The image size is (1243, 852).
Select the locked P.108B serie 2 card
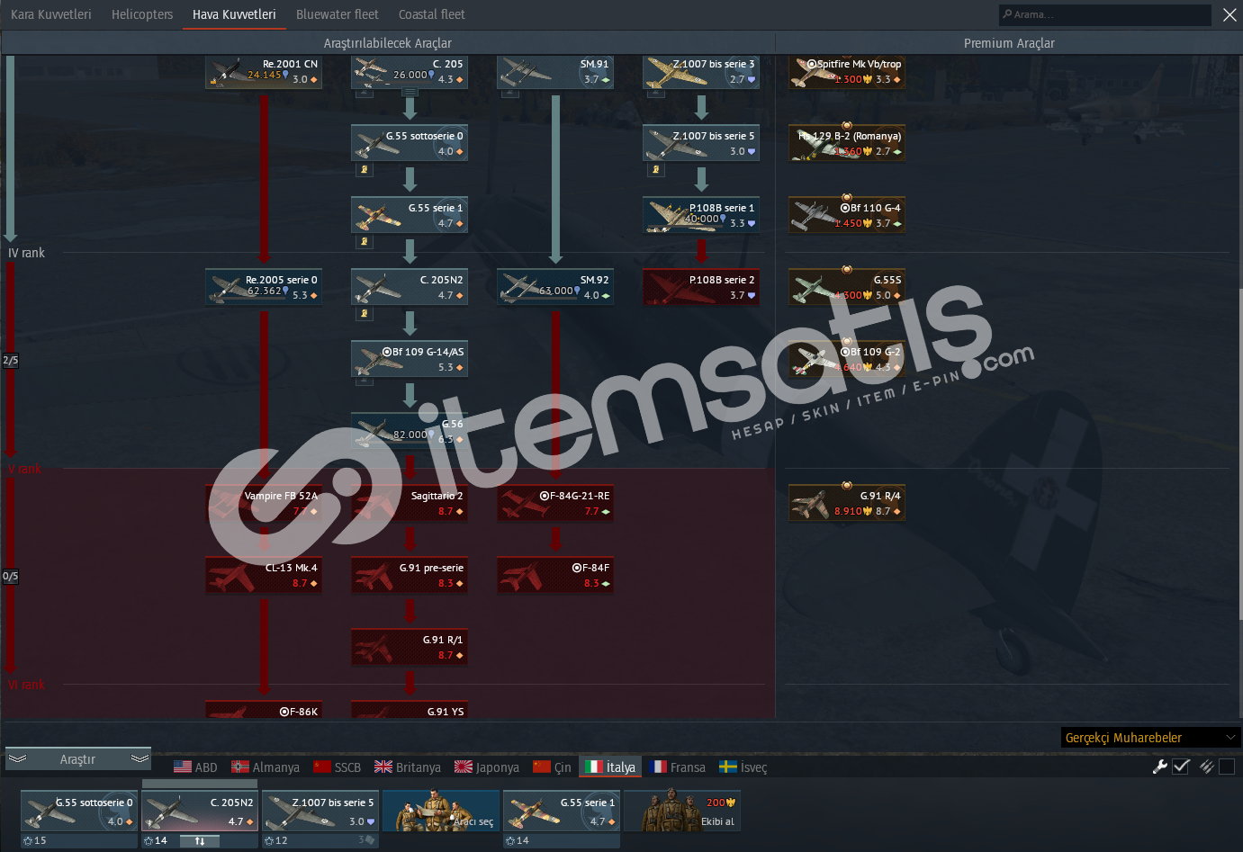point(701,288)
